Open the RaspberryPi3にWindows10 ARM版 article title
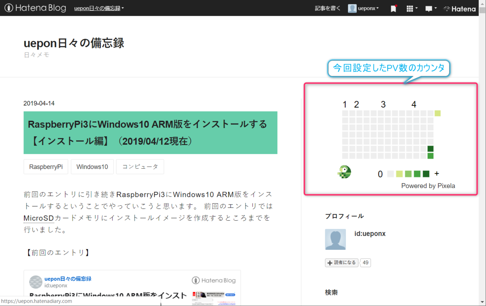The width and height of the screenshot is (486, 306). pos(147,133)
